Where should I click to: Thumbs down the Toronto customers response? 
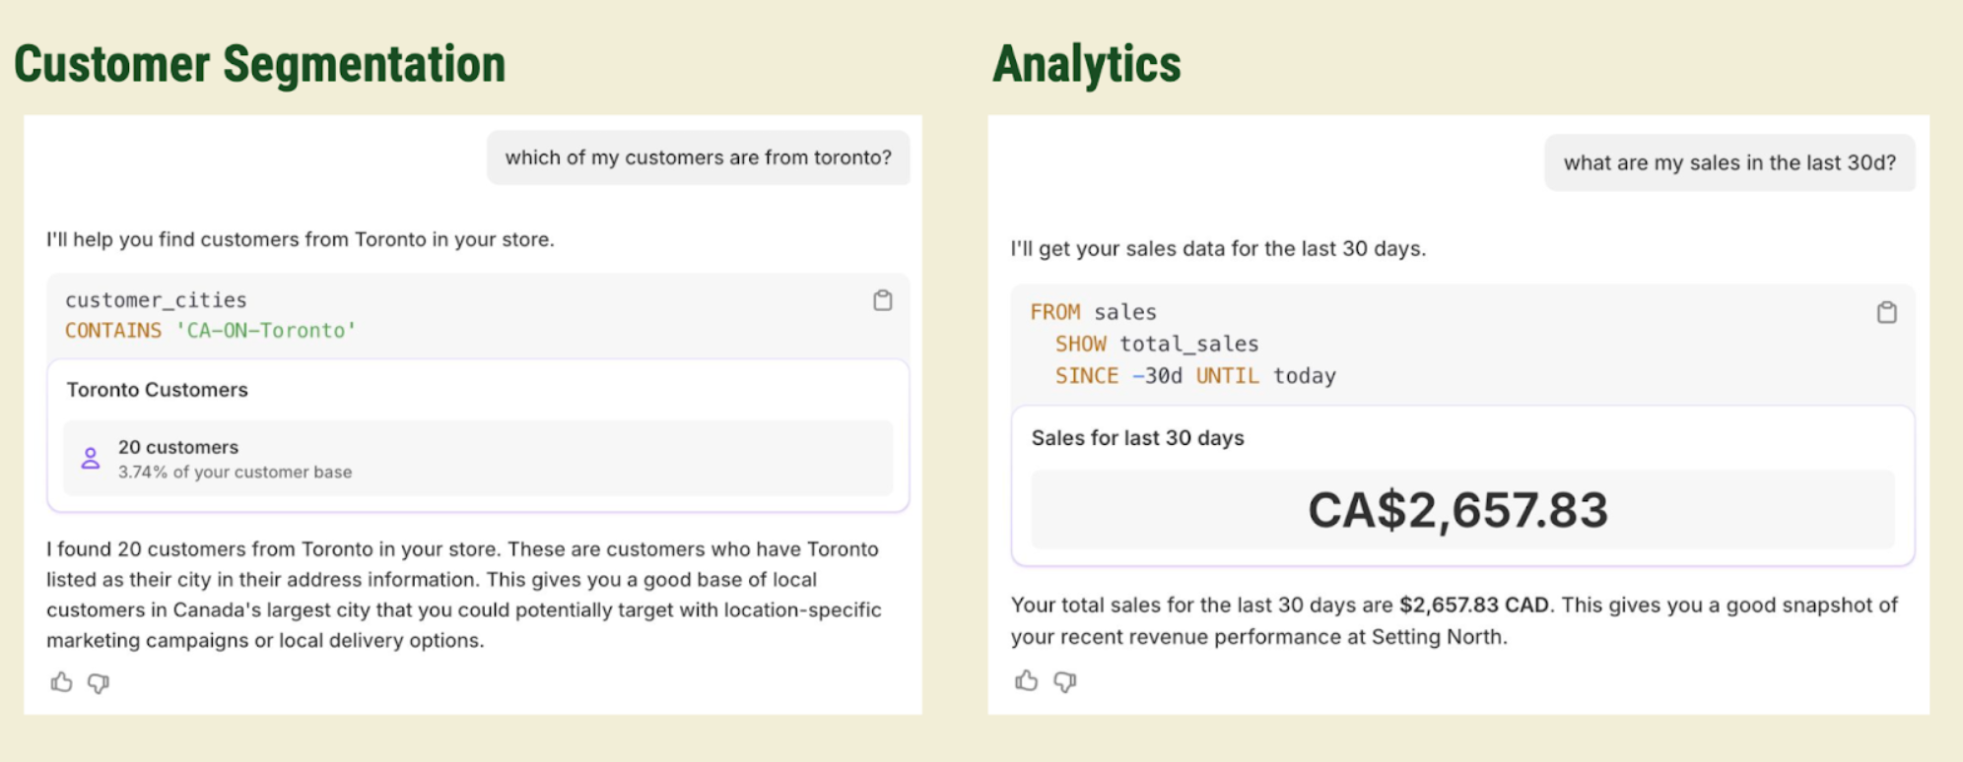pos(99,682)
